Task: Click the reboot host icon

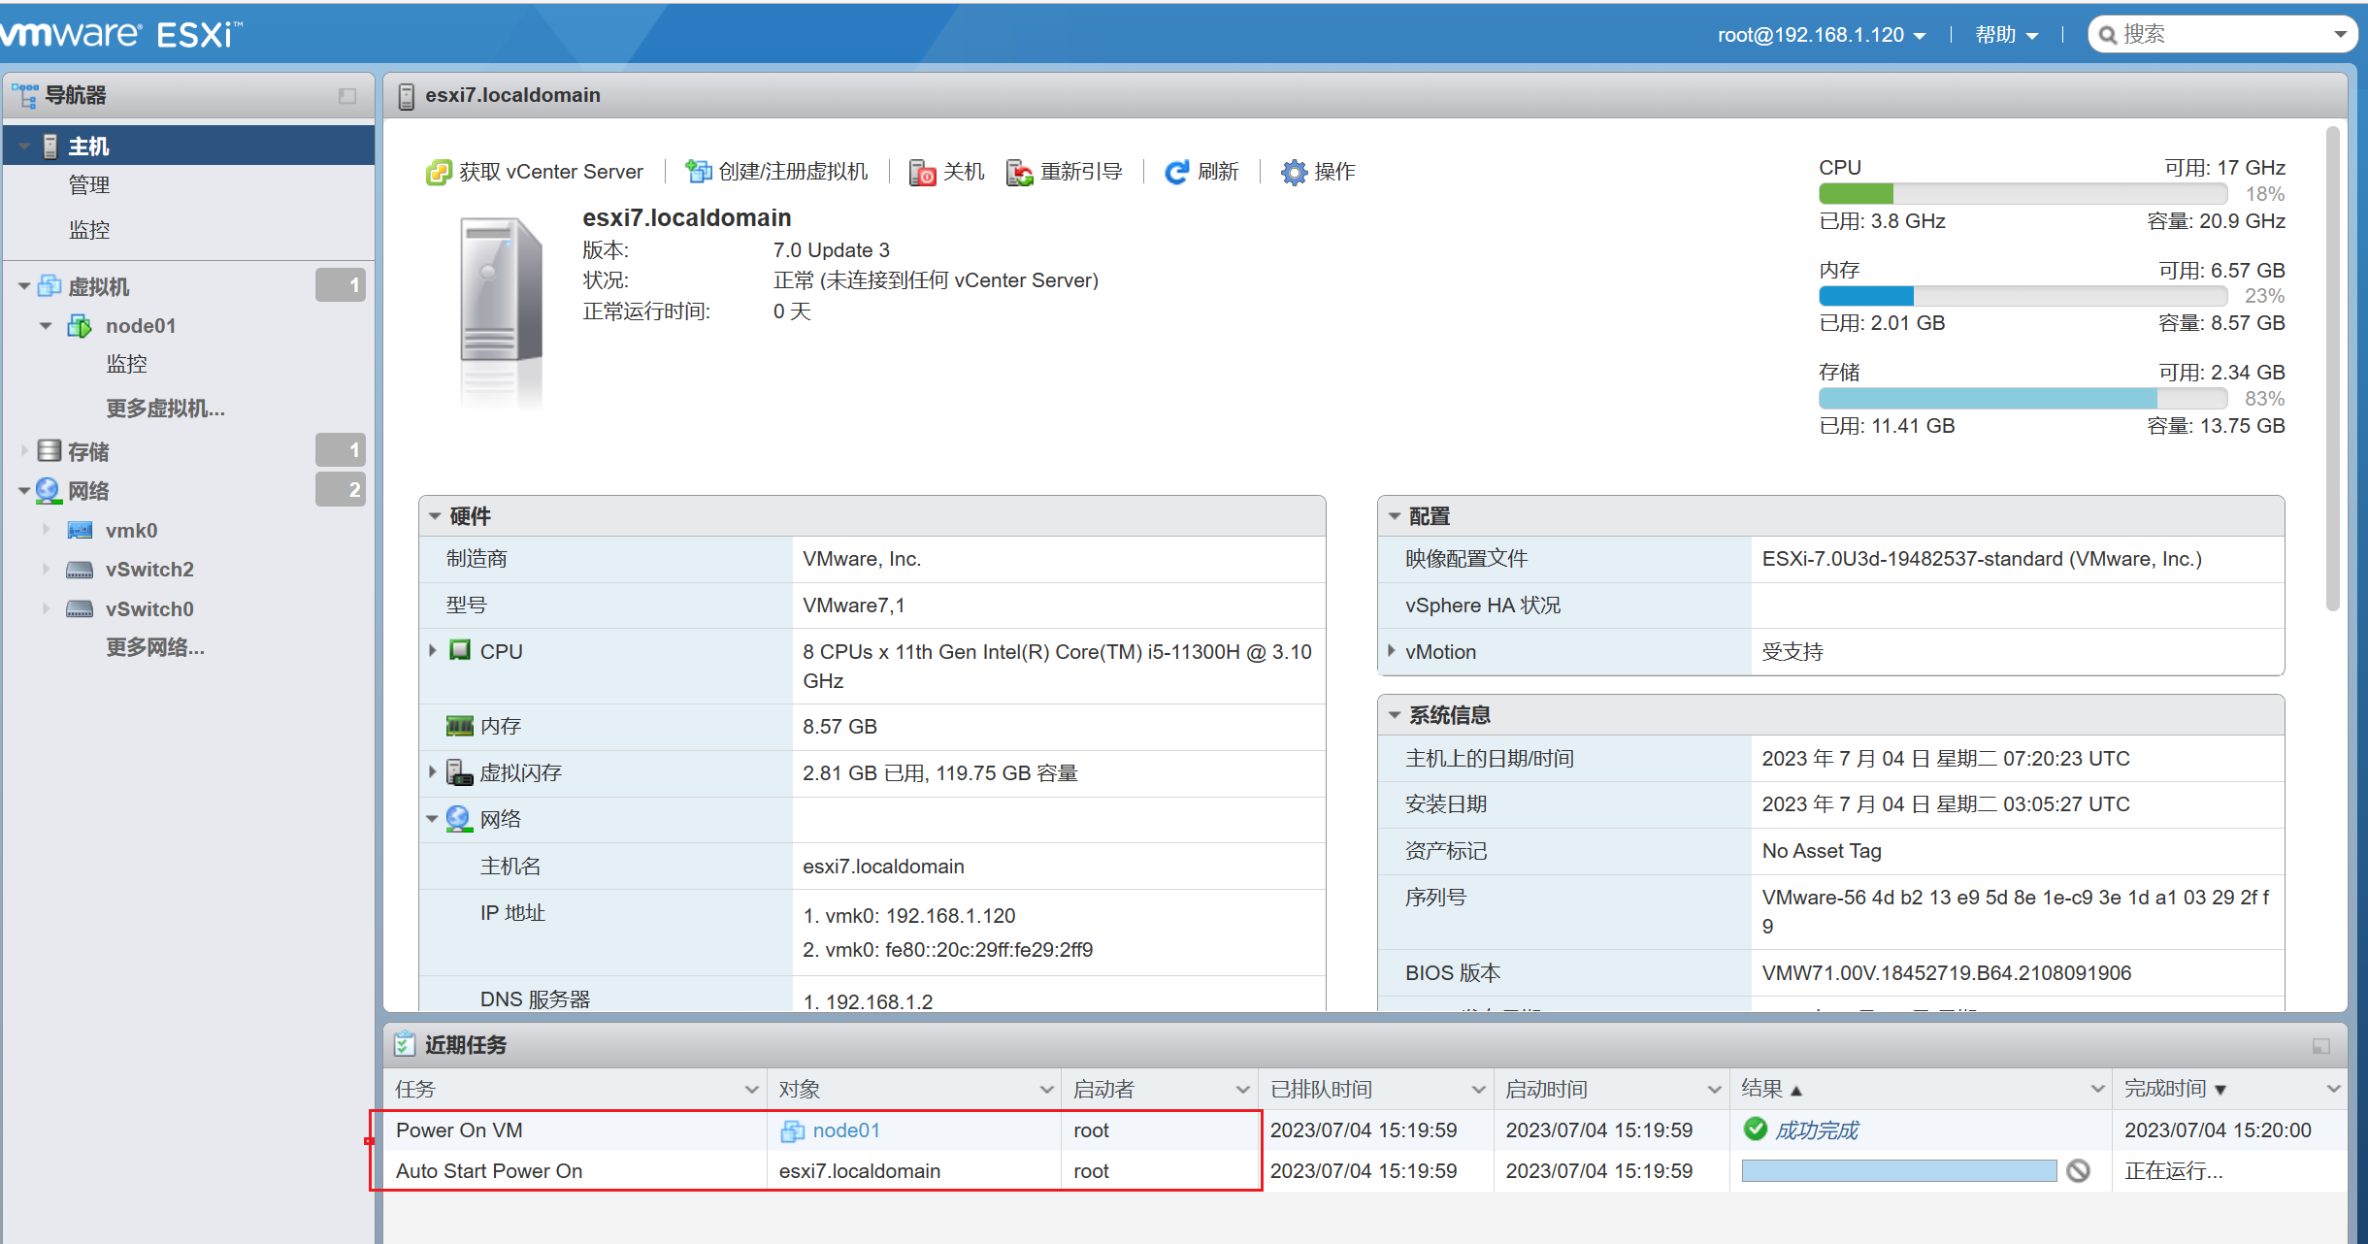Action: tap(1019, 173)
